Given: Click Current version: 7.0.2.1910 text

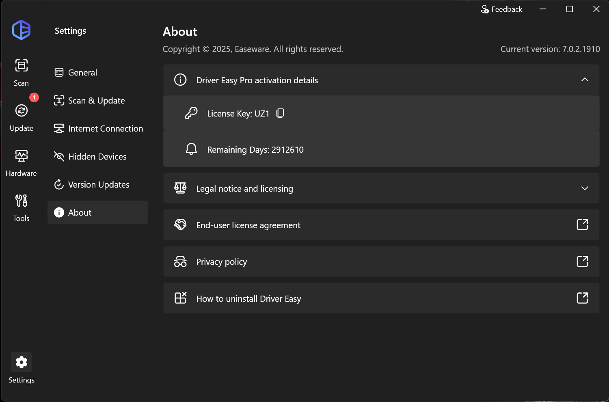Looking at the screenshot, I should [x=550, y=49].
